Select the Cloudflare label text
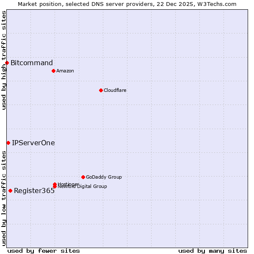Screen dimensions: 254x254 pos(115,90)
